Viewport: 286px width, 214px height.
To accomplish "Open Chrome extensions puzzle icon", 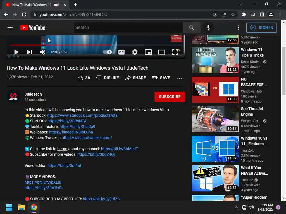I will tap(244, 14).
